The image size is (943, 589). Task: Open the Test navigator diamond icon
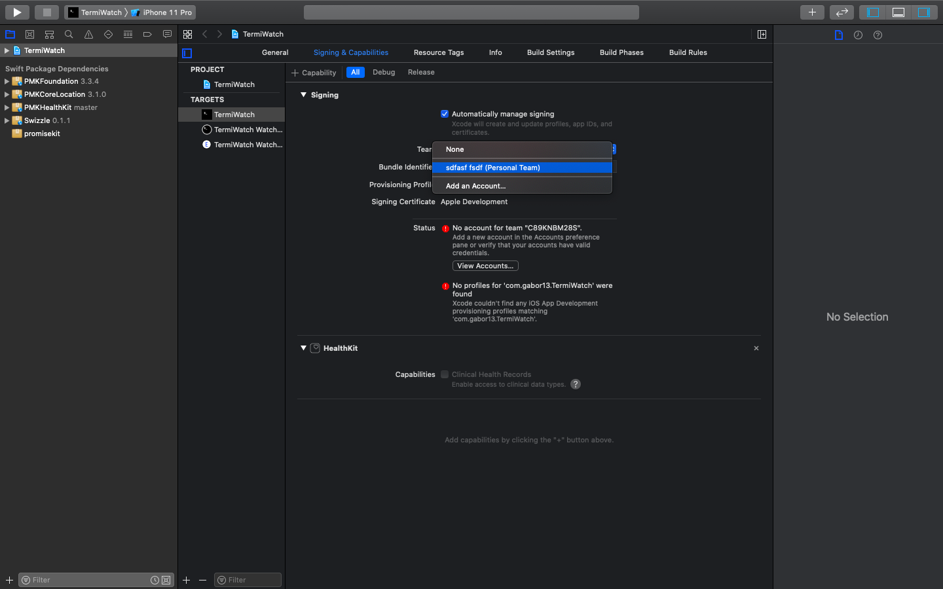pos(108,34)
